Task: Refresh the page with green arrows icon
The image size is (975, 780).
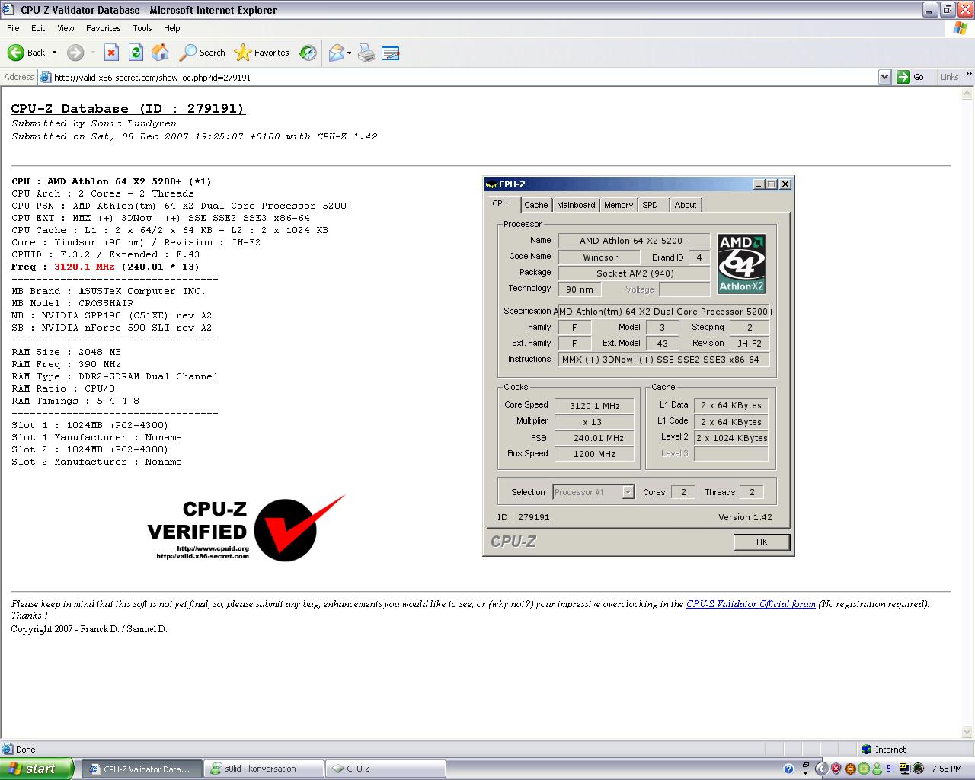Action: (x=136, y=53)
